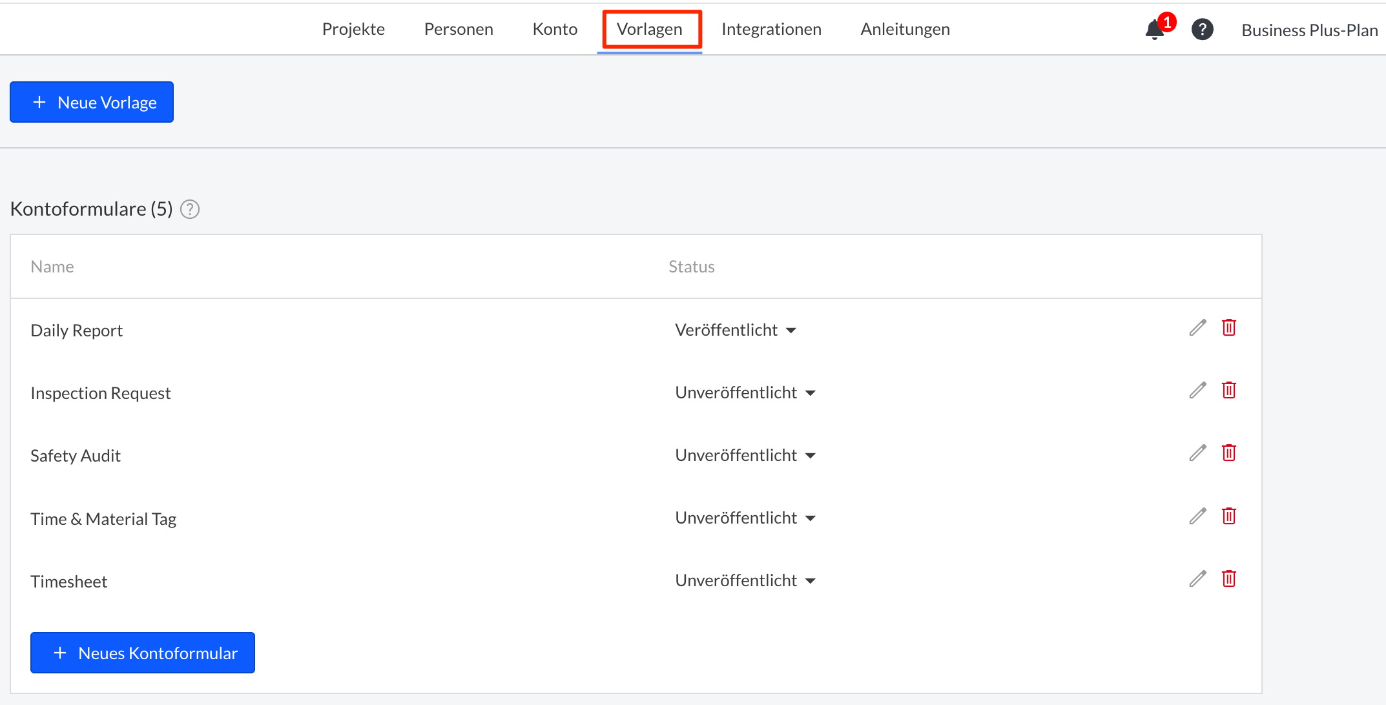
Task: Open Daily Report status dropdown
Action: coord(735,330)
